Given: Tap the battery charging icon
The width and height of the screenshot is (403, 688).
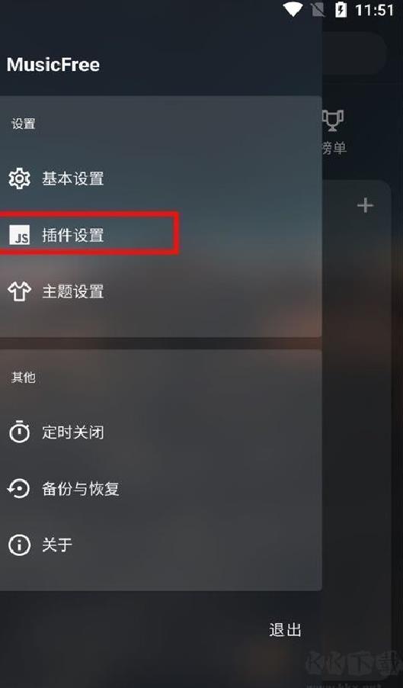Looking at the screenshot, I should click(x=341, y=10).
